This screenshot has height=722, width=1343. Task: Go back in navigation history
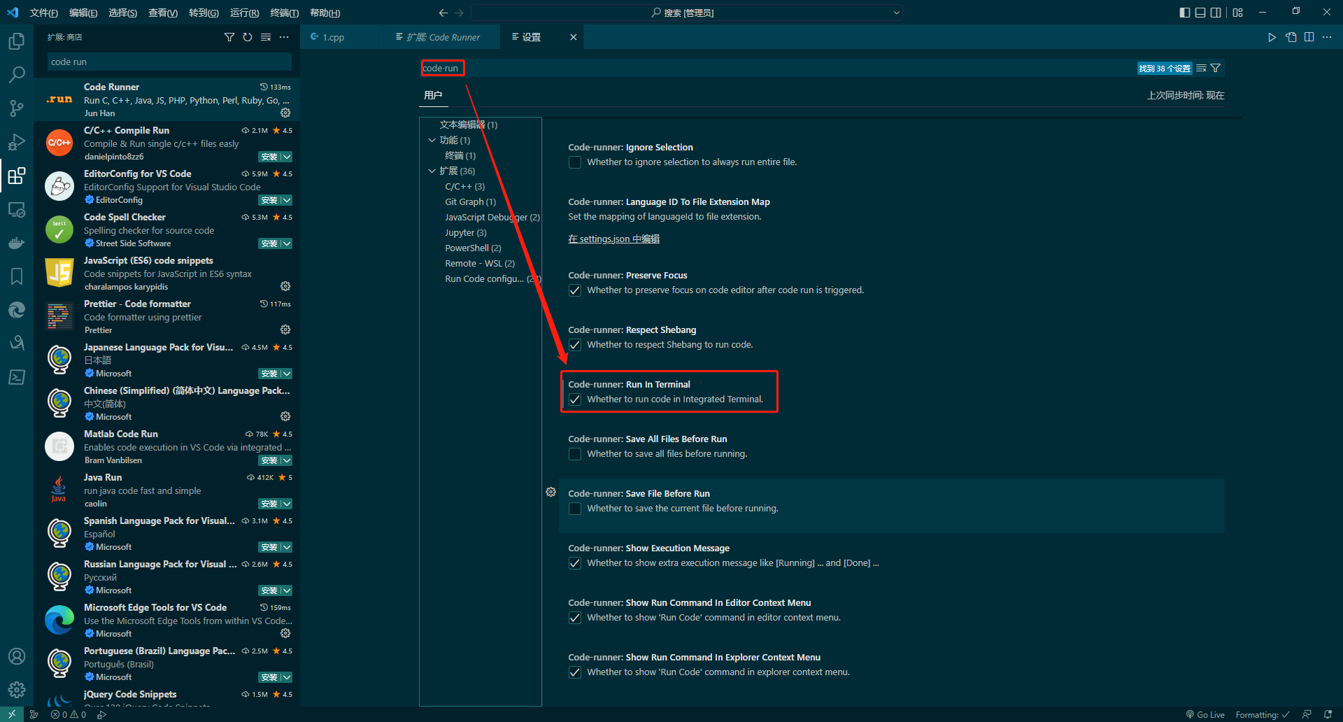click(443, 13)
